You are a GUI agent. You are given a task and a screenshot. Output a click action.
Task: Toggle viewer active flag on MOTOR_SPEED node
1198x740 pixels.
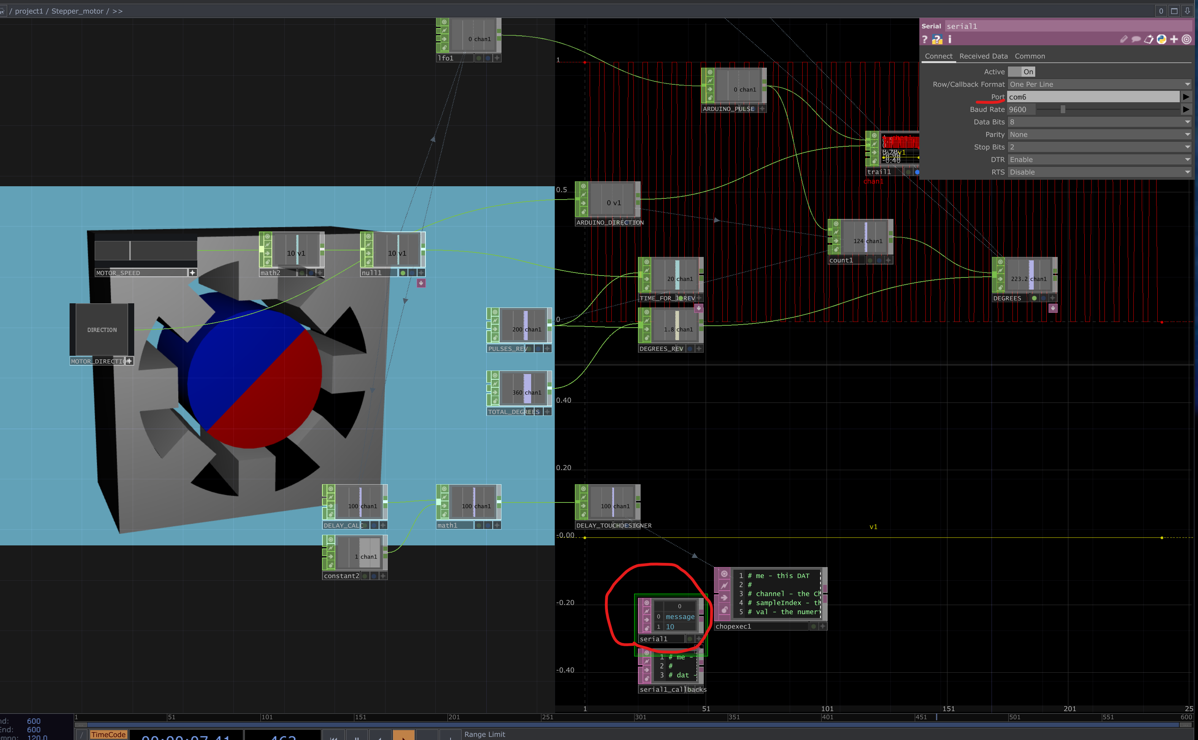pyautogui.click(x=192, y=273)
